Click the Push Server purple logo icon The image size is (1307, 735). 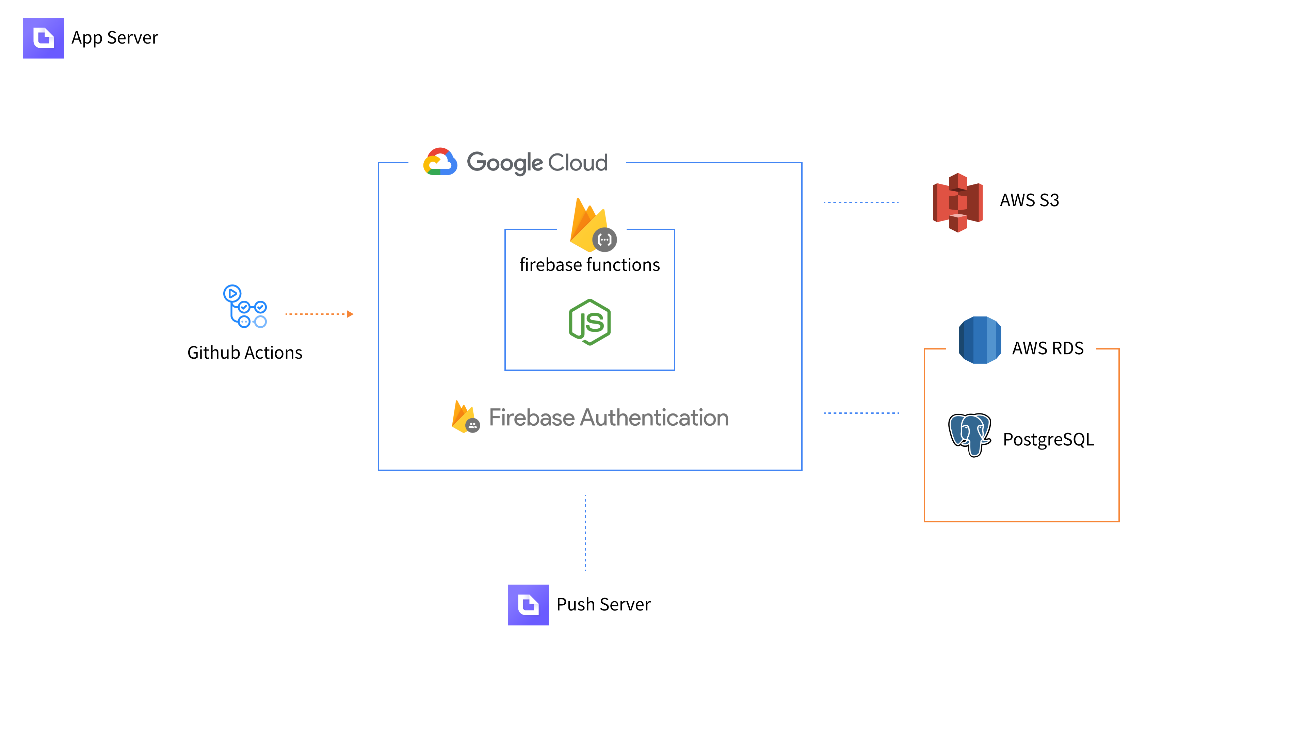coord(528,605)
